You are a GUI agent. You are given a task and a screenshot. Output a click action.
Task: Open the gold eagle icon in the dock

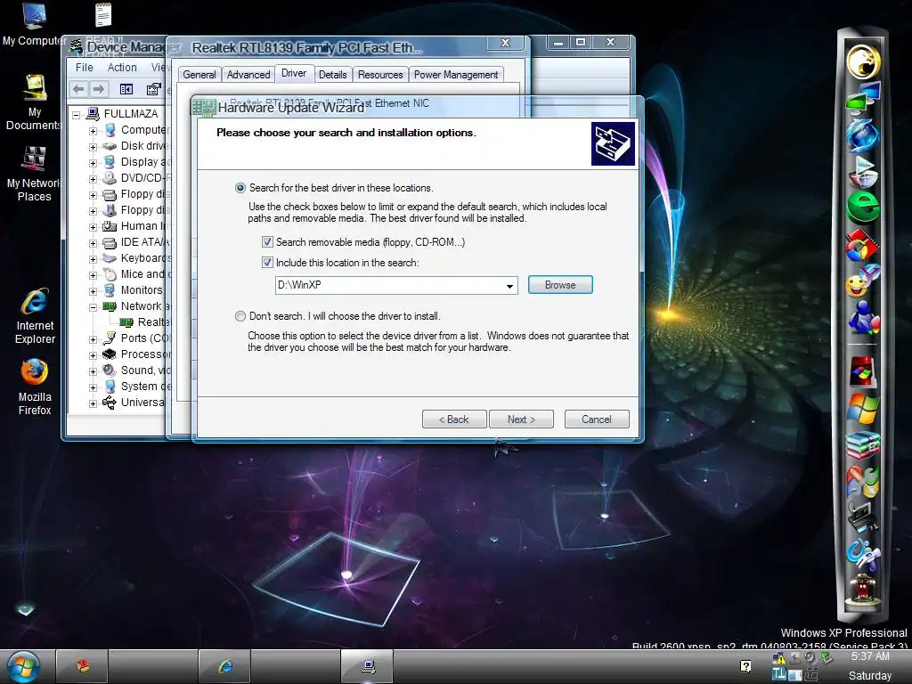863,61
